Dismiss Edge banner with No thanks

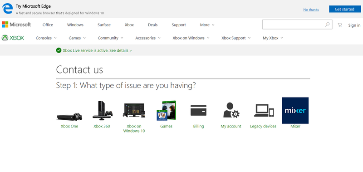[x=311, y=10]
